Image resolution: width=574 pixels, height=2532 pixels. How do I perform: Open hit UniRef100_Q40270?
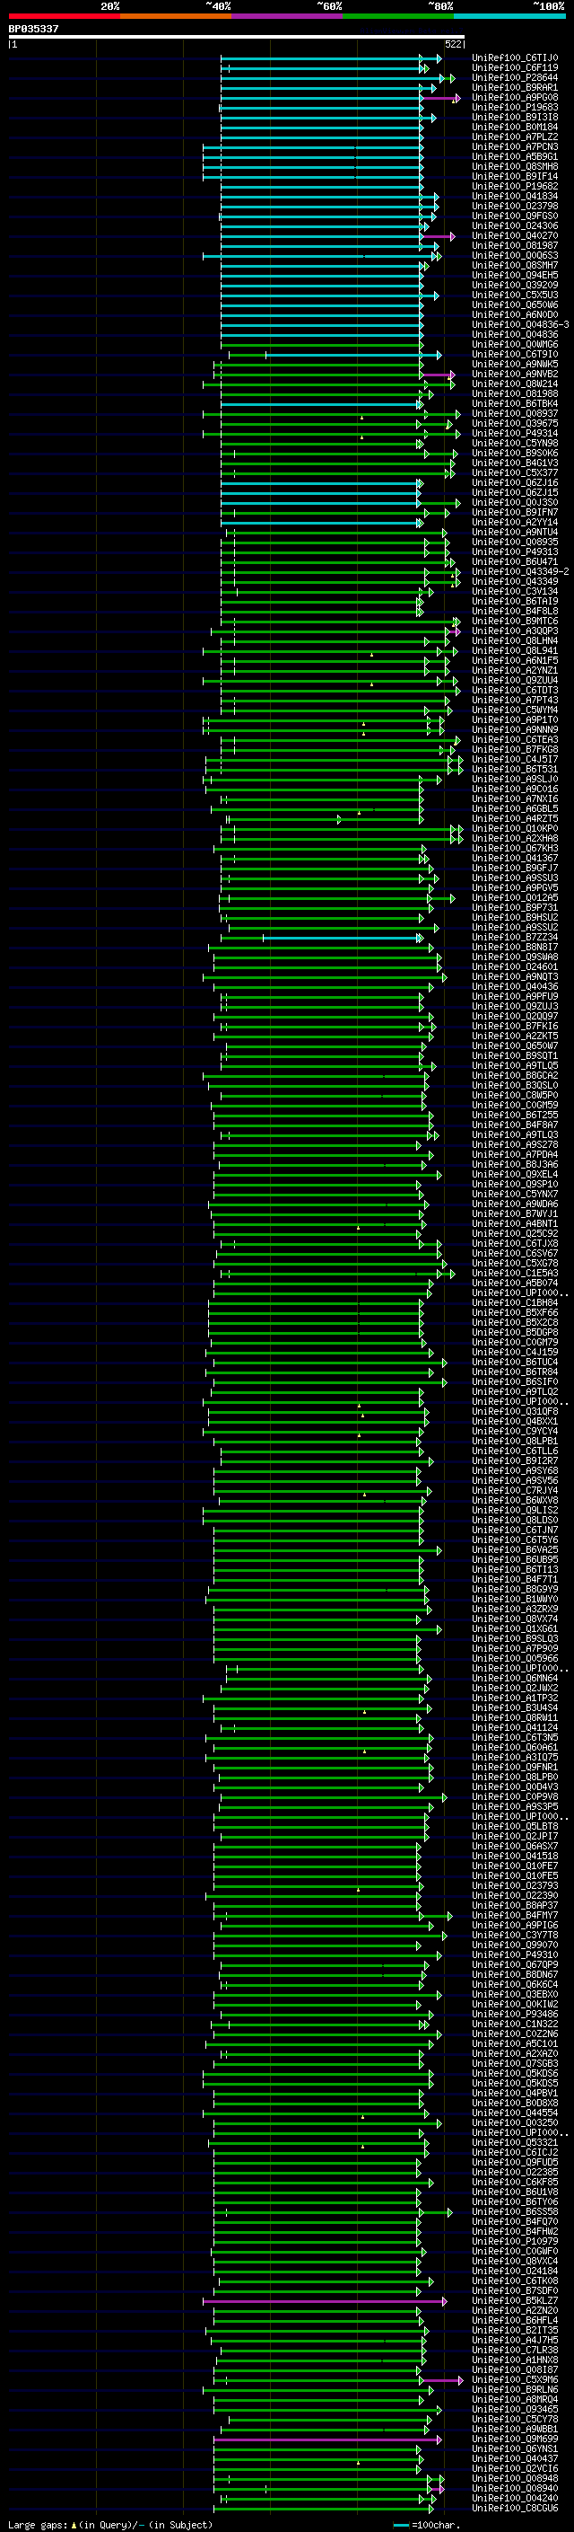pyautogui.click(x=514, y=236)
